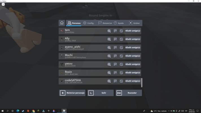Inspect avatar of player Ally
This screenshot has height=113, width=201.
point(109,39)
